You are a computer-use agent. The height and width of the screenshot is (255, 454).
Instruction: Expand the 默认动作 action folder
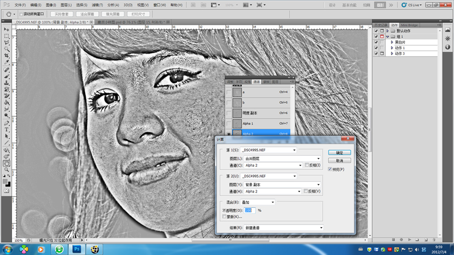pyautogui.click(x=387, y=31)
